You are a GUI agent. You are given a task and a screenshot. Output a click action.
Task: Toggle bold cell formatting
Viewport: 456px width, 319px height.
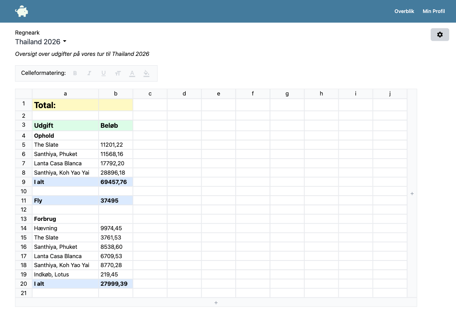(x=75, y=73)
